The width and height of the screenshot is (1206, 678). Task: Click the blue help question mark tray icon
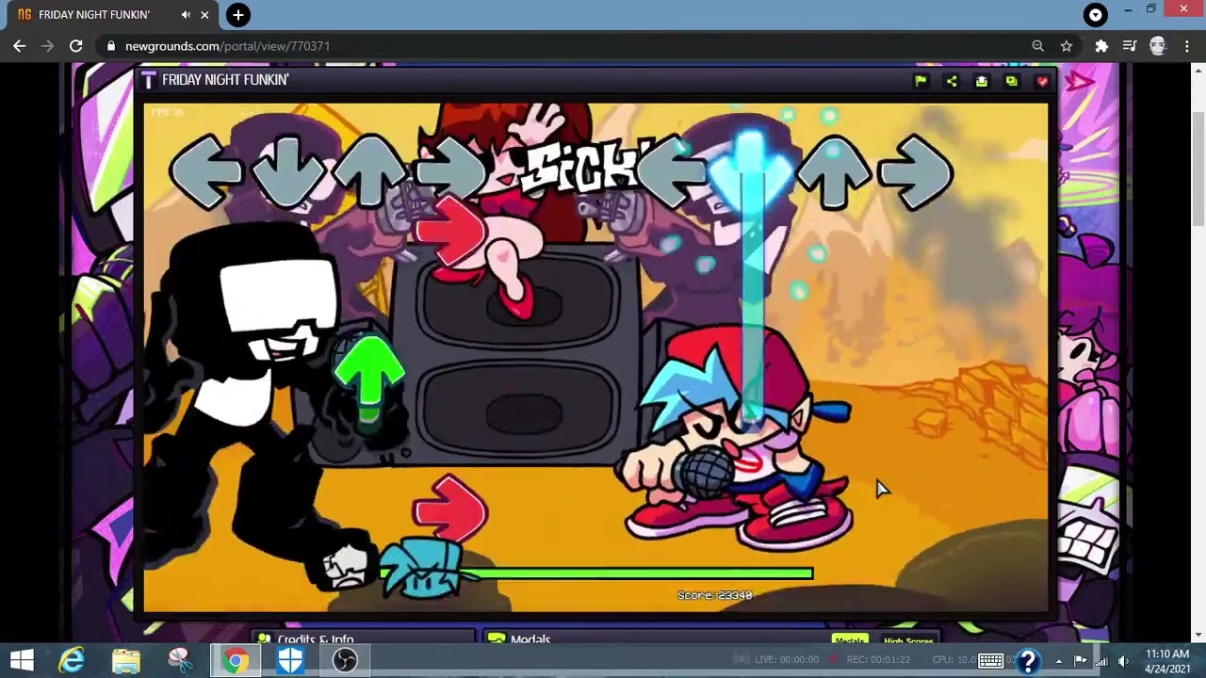tap(1028, 661)
